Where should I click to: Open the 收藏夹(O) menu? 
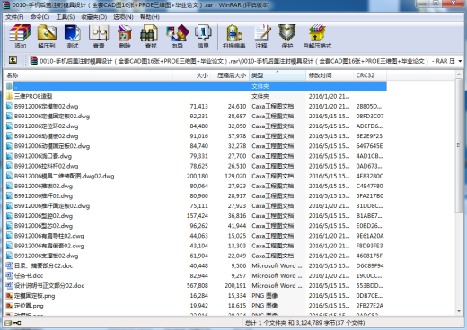pos(94,17)
